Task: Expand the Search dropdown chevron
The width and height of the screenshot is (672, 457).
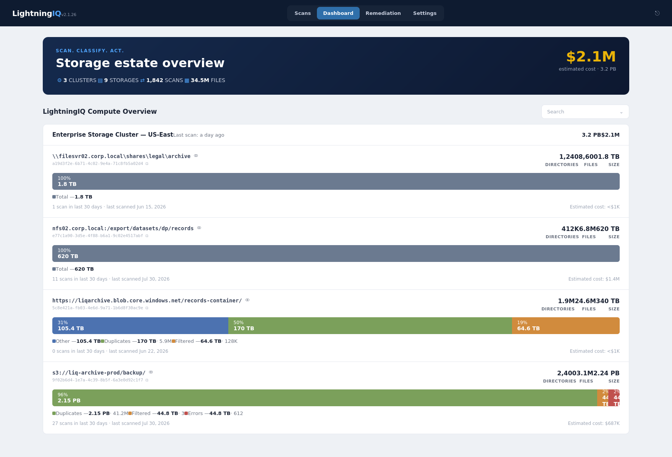Action: pyautogui.click(x=621, y=112)
